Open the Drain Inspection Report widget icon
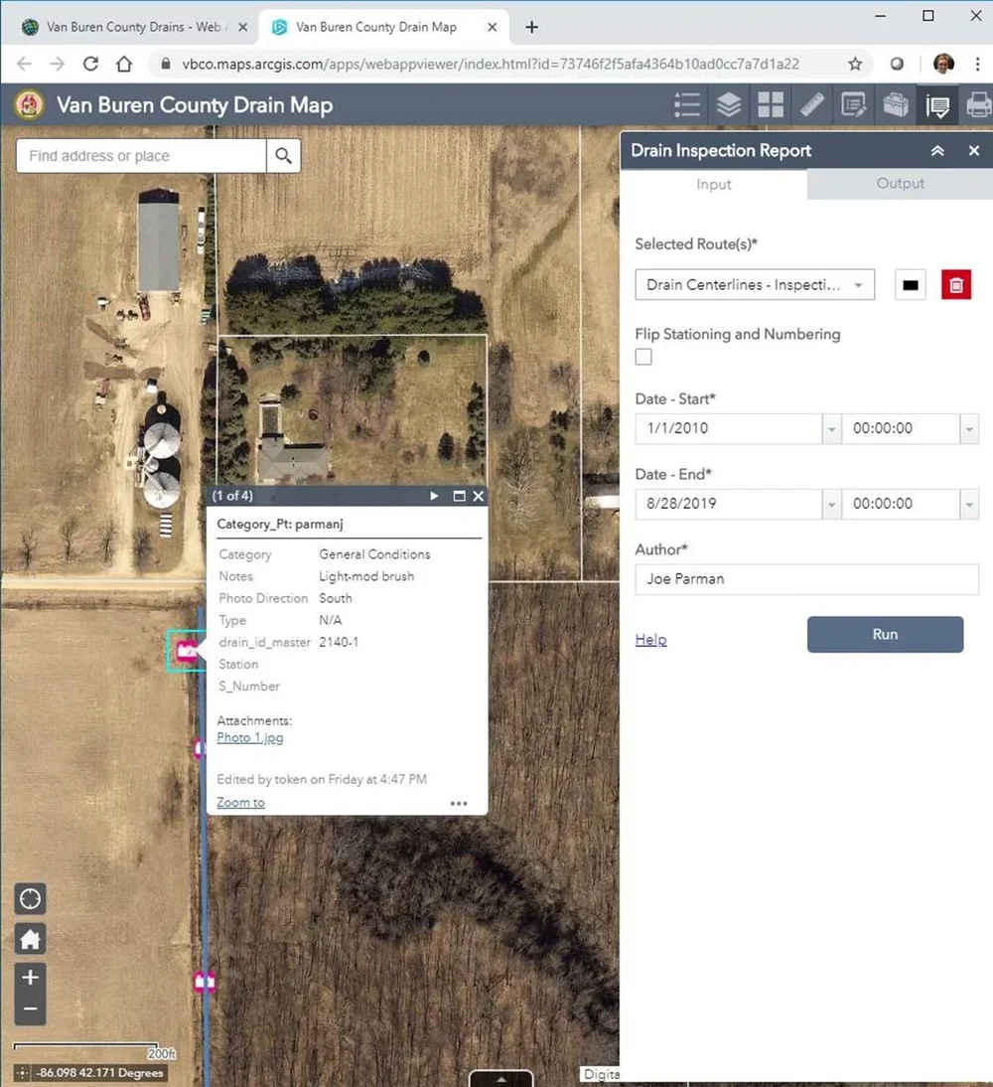This screenshot has width=993, height=1087. (937, 105)
